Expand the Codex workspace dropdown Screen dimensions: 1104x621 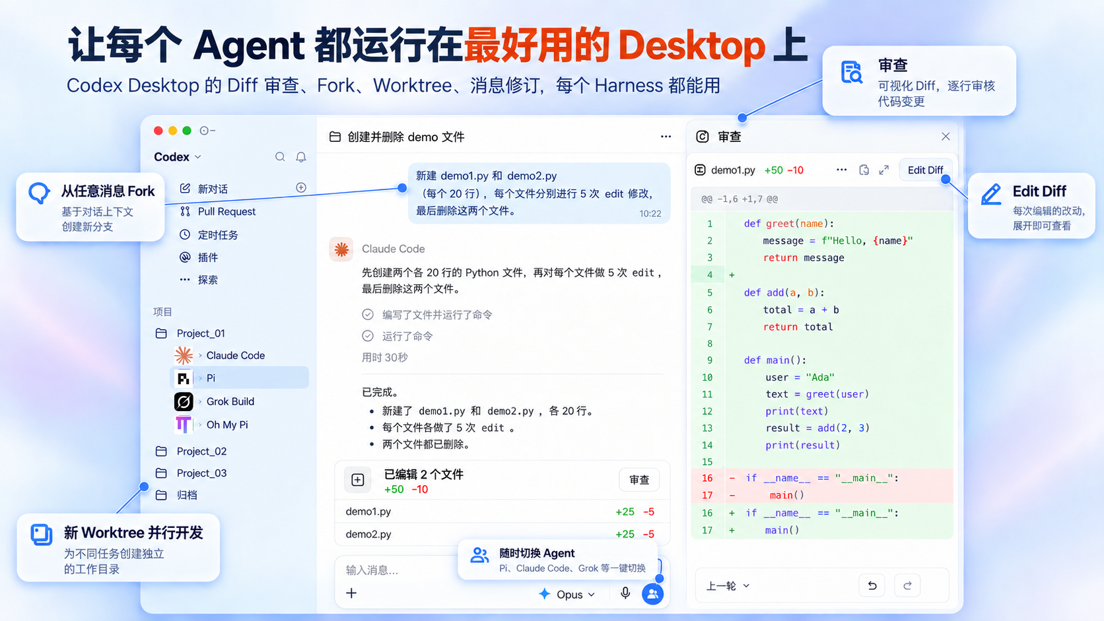click(x=178, y=156)
